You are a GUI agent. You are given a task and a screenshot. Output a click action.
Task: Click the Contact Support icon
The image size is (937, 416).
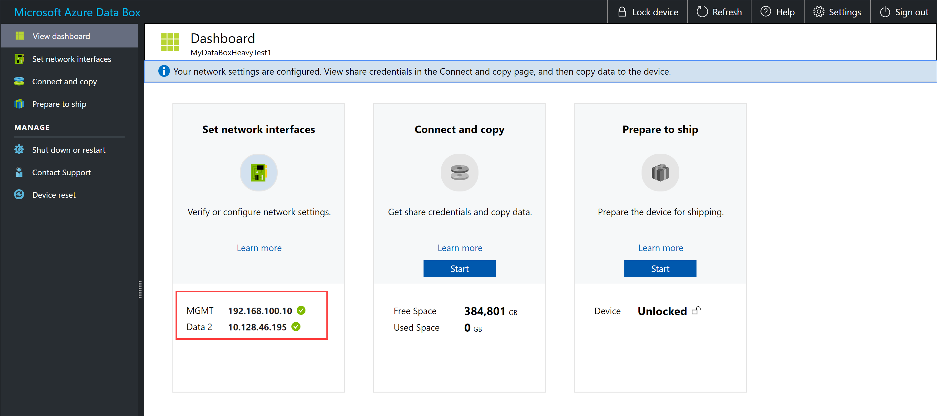(x=18, y=172)
